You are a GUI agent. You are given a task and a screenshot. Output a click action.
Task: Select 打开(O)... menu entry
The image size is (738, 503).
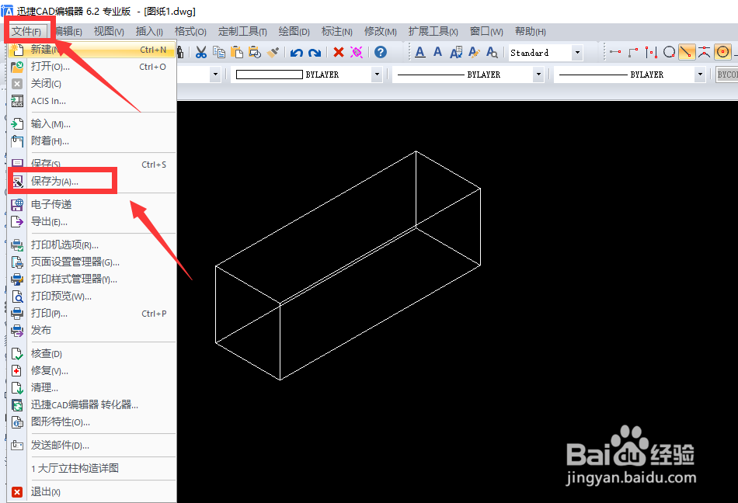(x=92, y=67)
